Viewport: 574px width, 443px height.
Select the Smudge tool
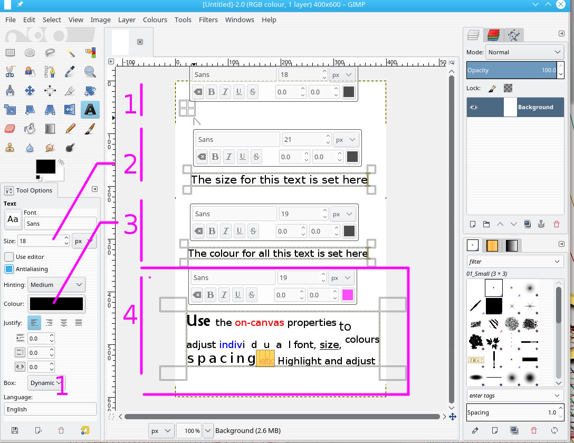pos(50,148)
